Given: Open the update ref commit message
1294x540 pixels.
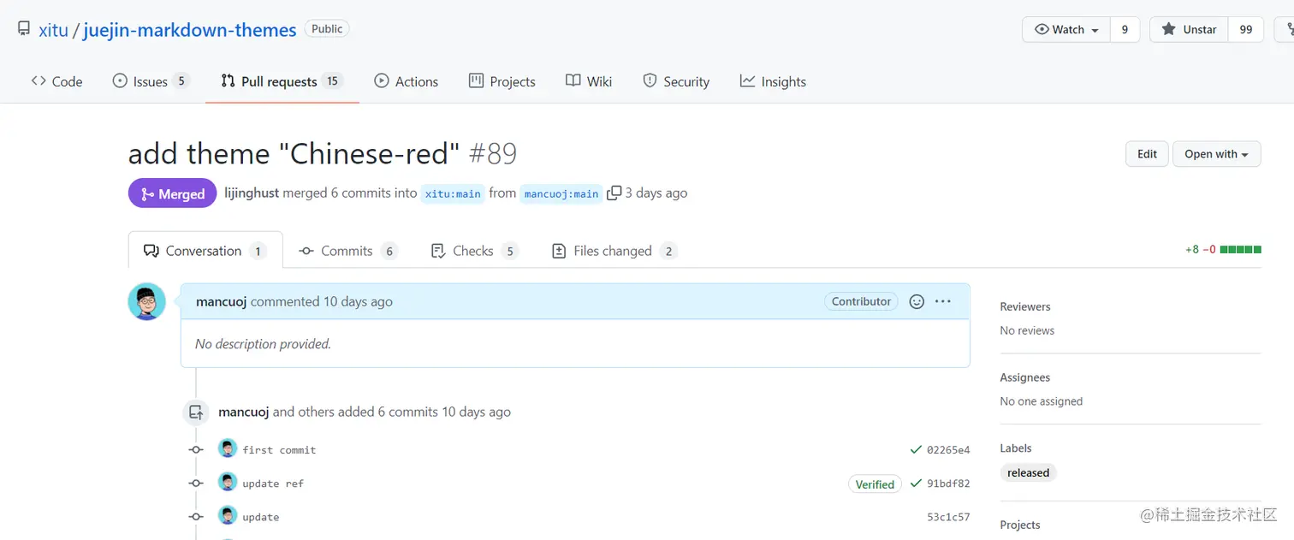Looking at the screenshot, I should (x=273, y=484).
